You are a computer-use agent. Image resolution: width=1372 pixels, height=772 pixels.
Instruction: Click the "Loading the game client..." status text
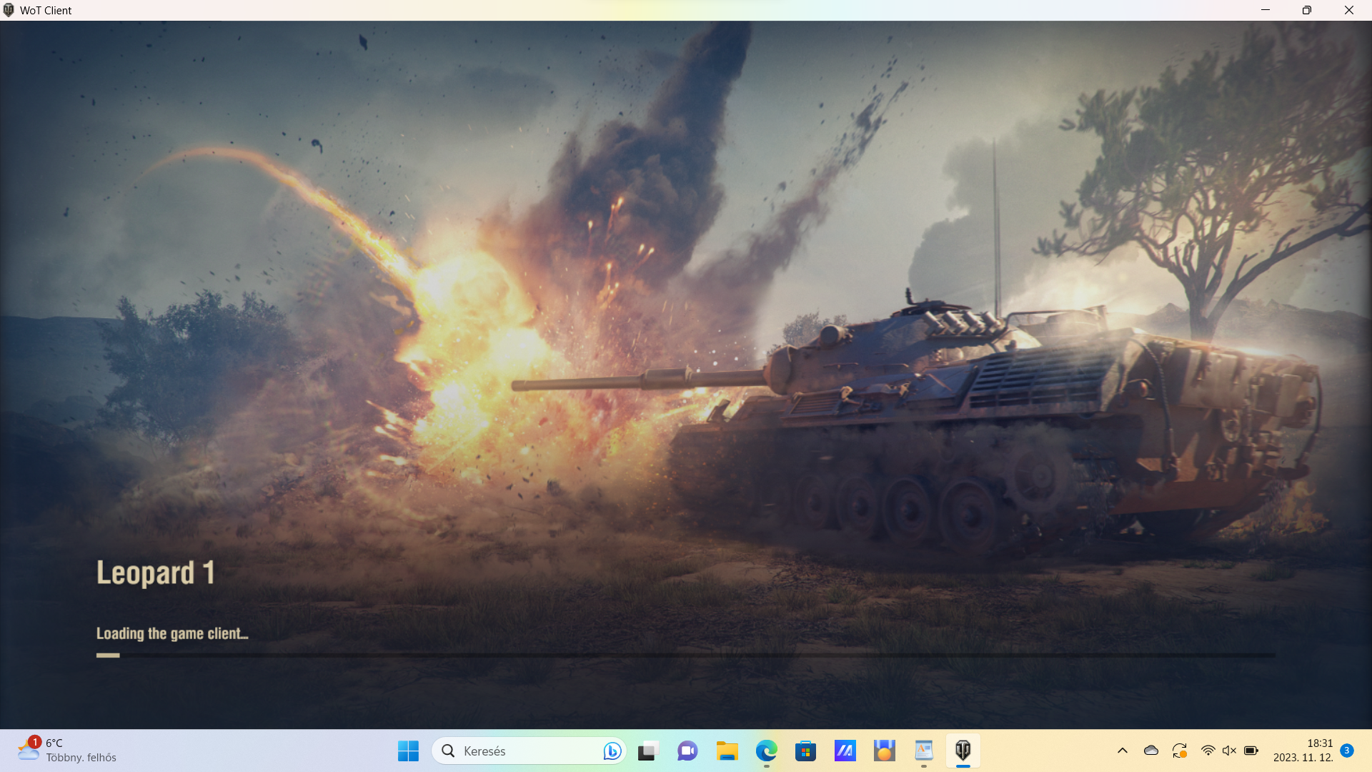tap(172, 633)
